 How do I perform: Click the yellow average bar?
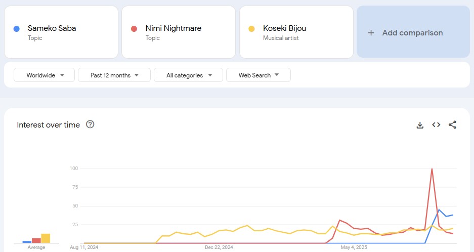coord(46,238)
